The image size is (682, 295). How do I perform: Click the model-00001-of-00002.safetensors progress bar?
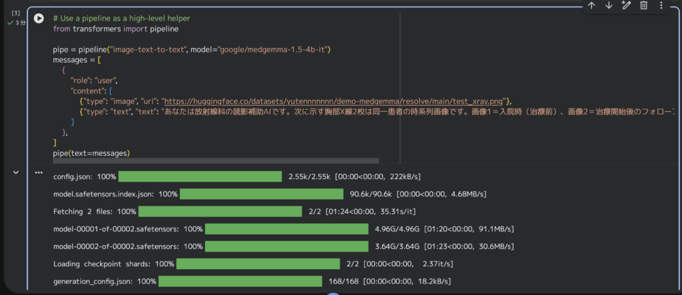[286, 229]
